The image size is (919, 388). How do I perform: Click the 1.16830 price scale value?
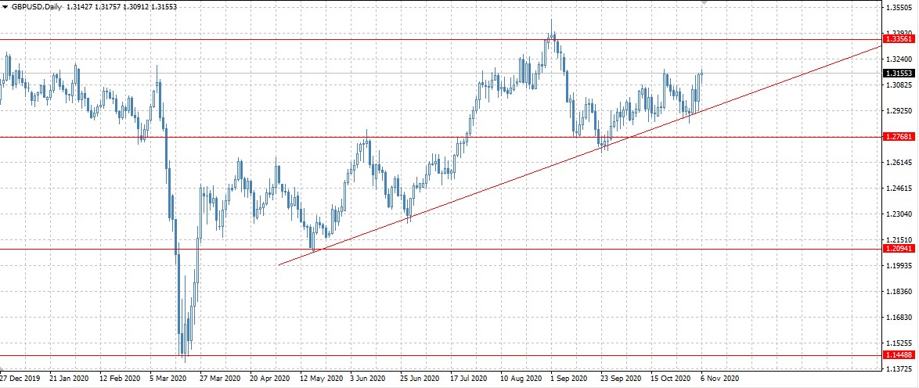click(899, 317)
